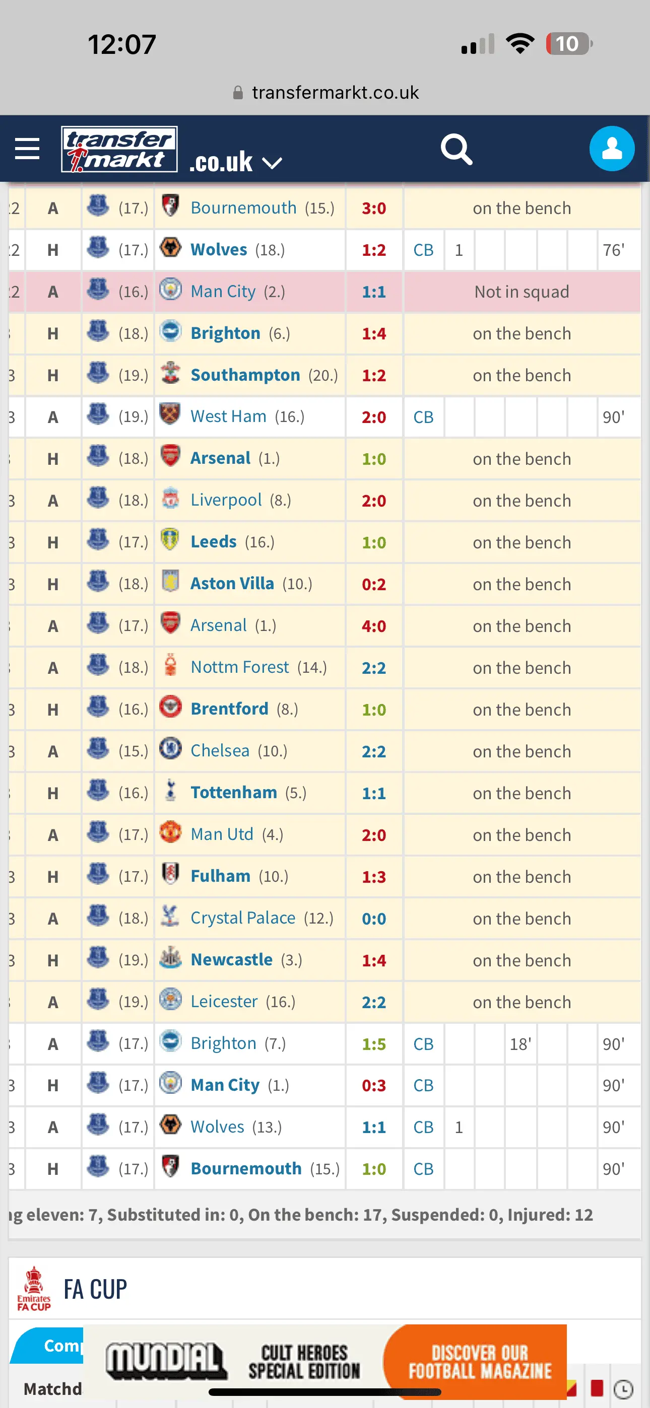Select the Compact tab under FA Cup

(x=52, y=1345)
